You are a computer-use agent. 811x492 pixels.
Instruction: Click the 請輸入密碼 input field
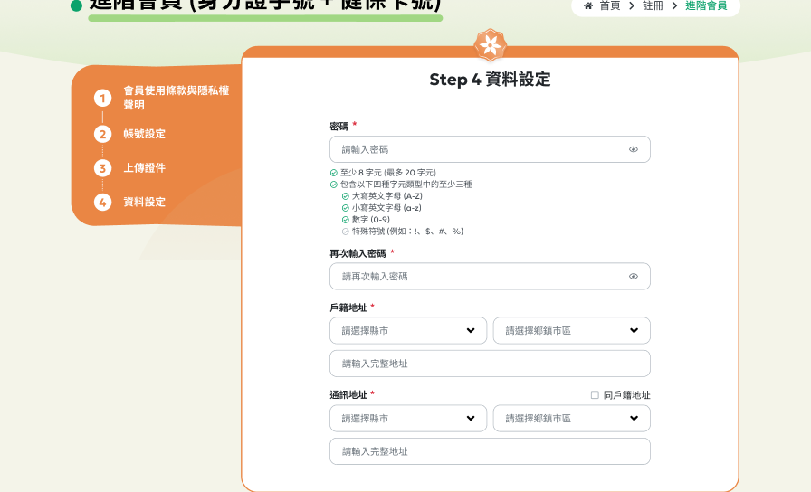[x=480, y=149]
